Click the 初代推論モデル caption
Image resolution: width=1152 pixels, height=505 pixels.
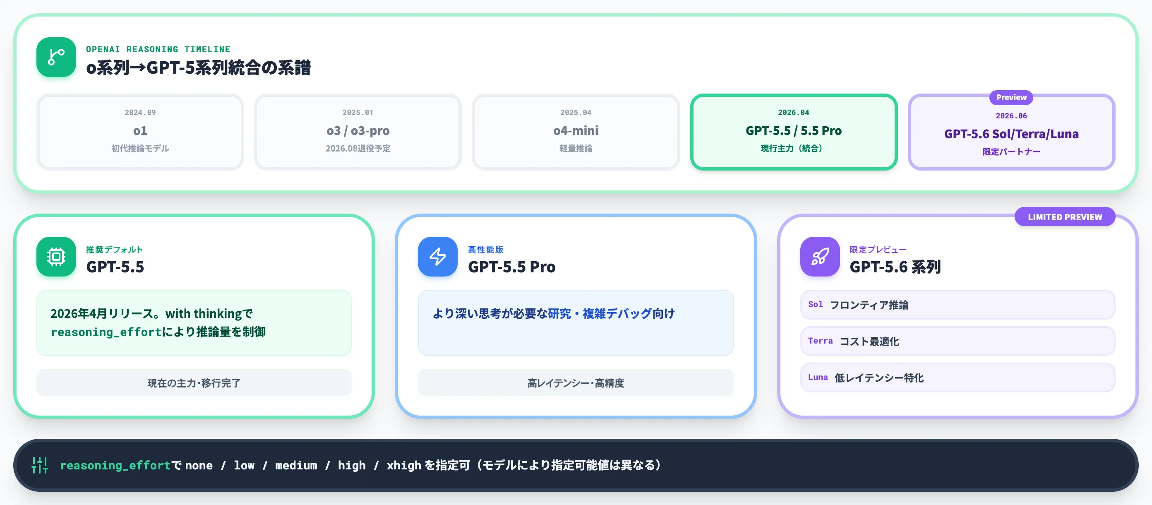point(140,149)
